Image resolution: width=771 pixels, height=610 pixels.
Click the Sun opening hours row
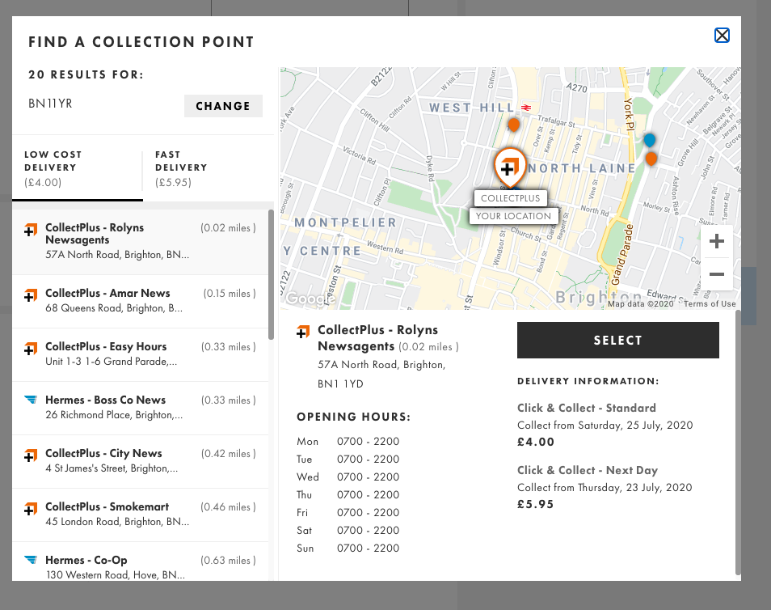[348, 548]
